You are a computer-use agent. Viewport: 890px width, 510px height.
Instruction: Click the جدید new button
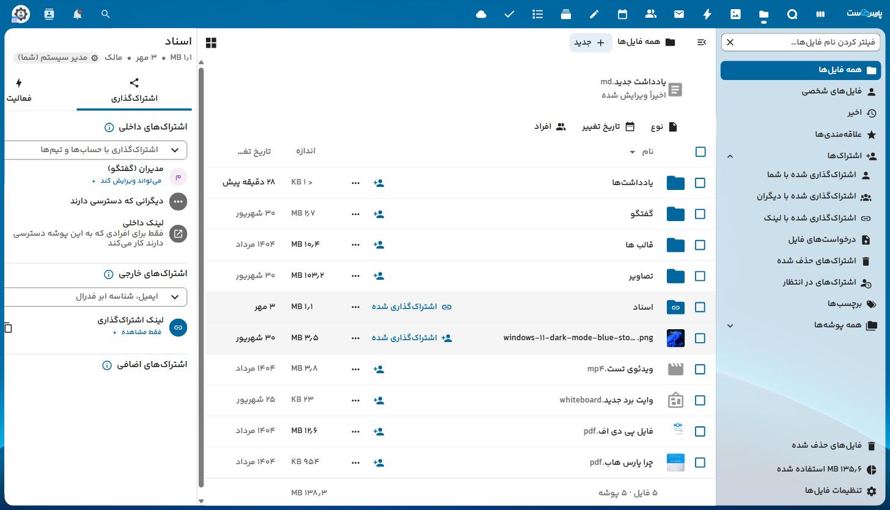tap(590, 42)
